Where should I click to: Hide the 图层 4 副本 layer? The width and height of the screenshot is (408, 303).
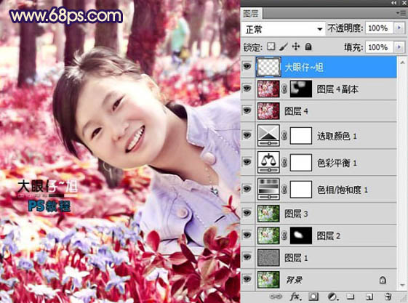(247, 89)
